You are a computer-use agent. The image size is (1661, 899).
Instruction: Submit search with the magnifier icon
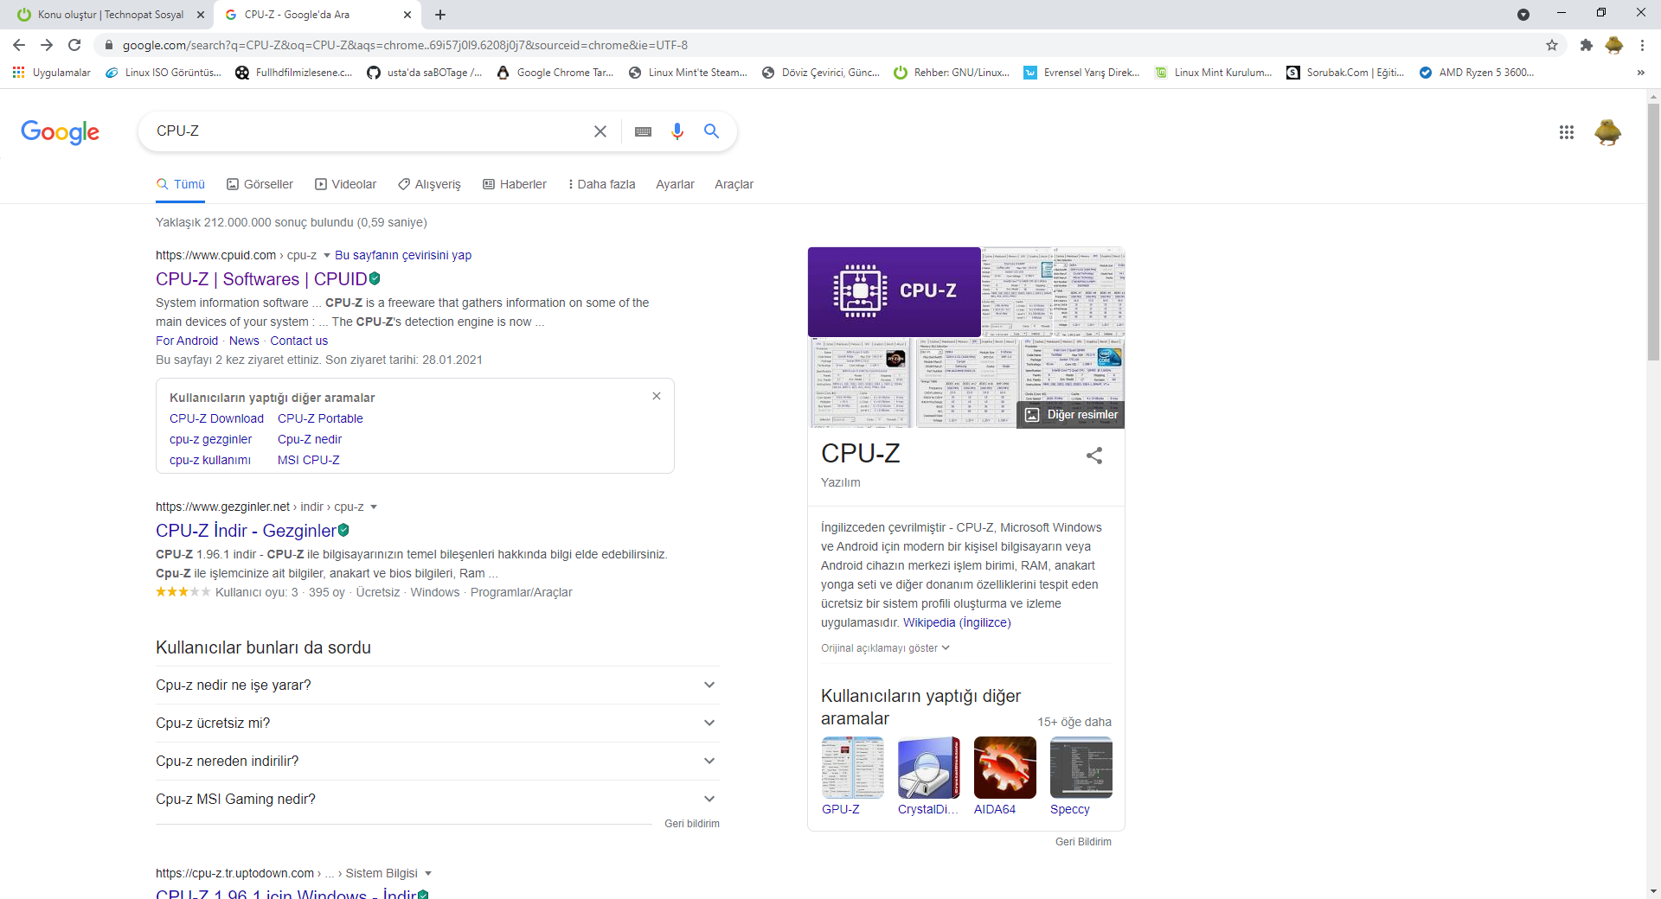711,131
